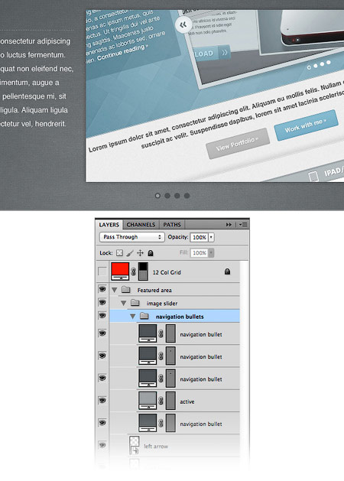The height and width of the screenshot is (481, 344).
Task: Open the Opacity slider dropdown arrow
Action: 211,237
